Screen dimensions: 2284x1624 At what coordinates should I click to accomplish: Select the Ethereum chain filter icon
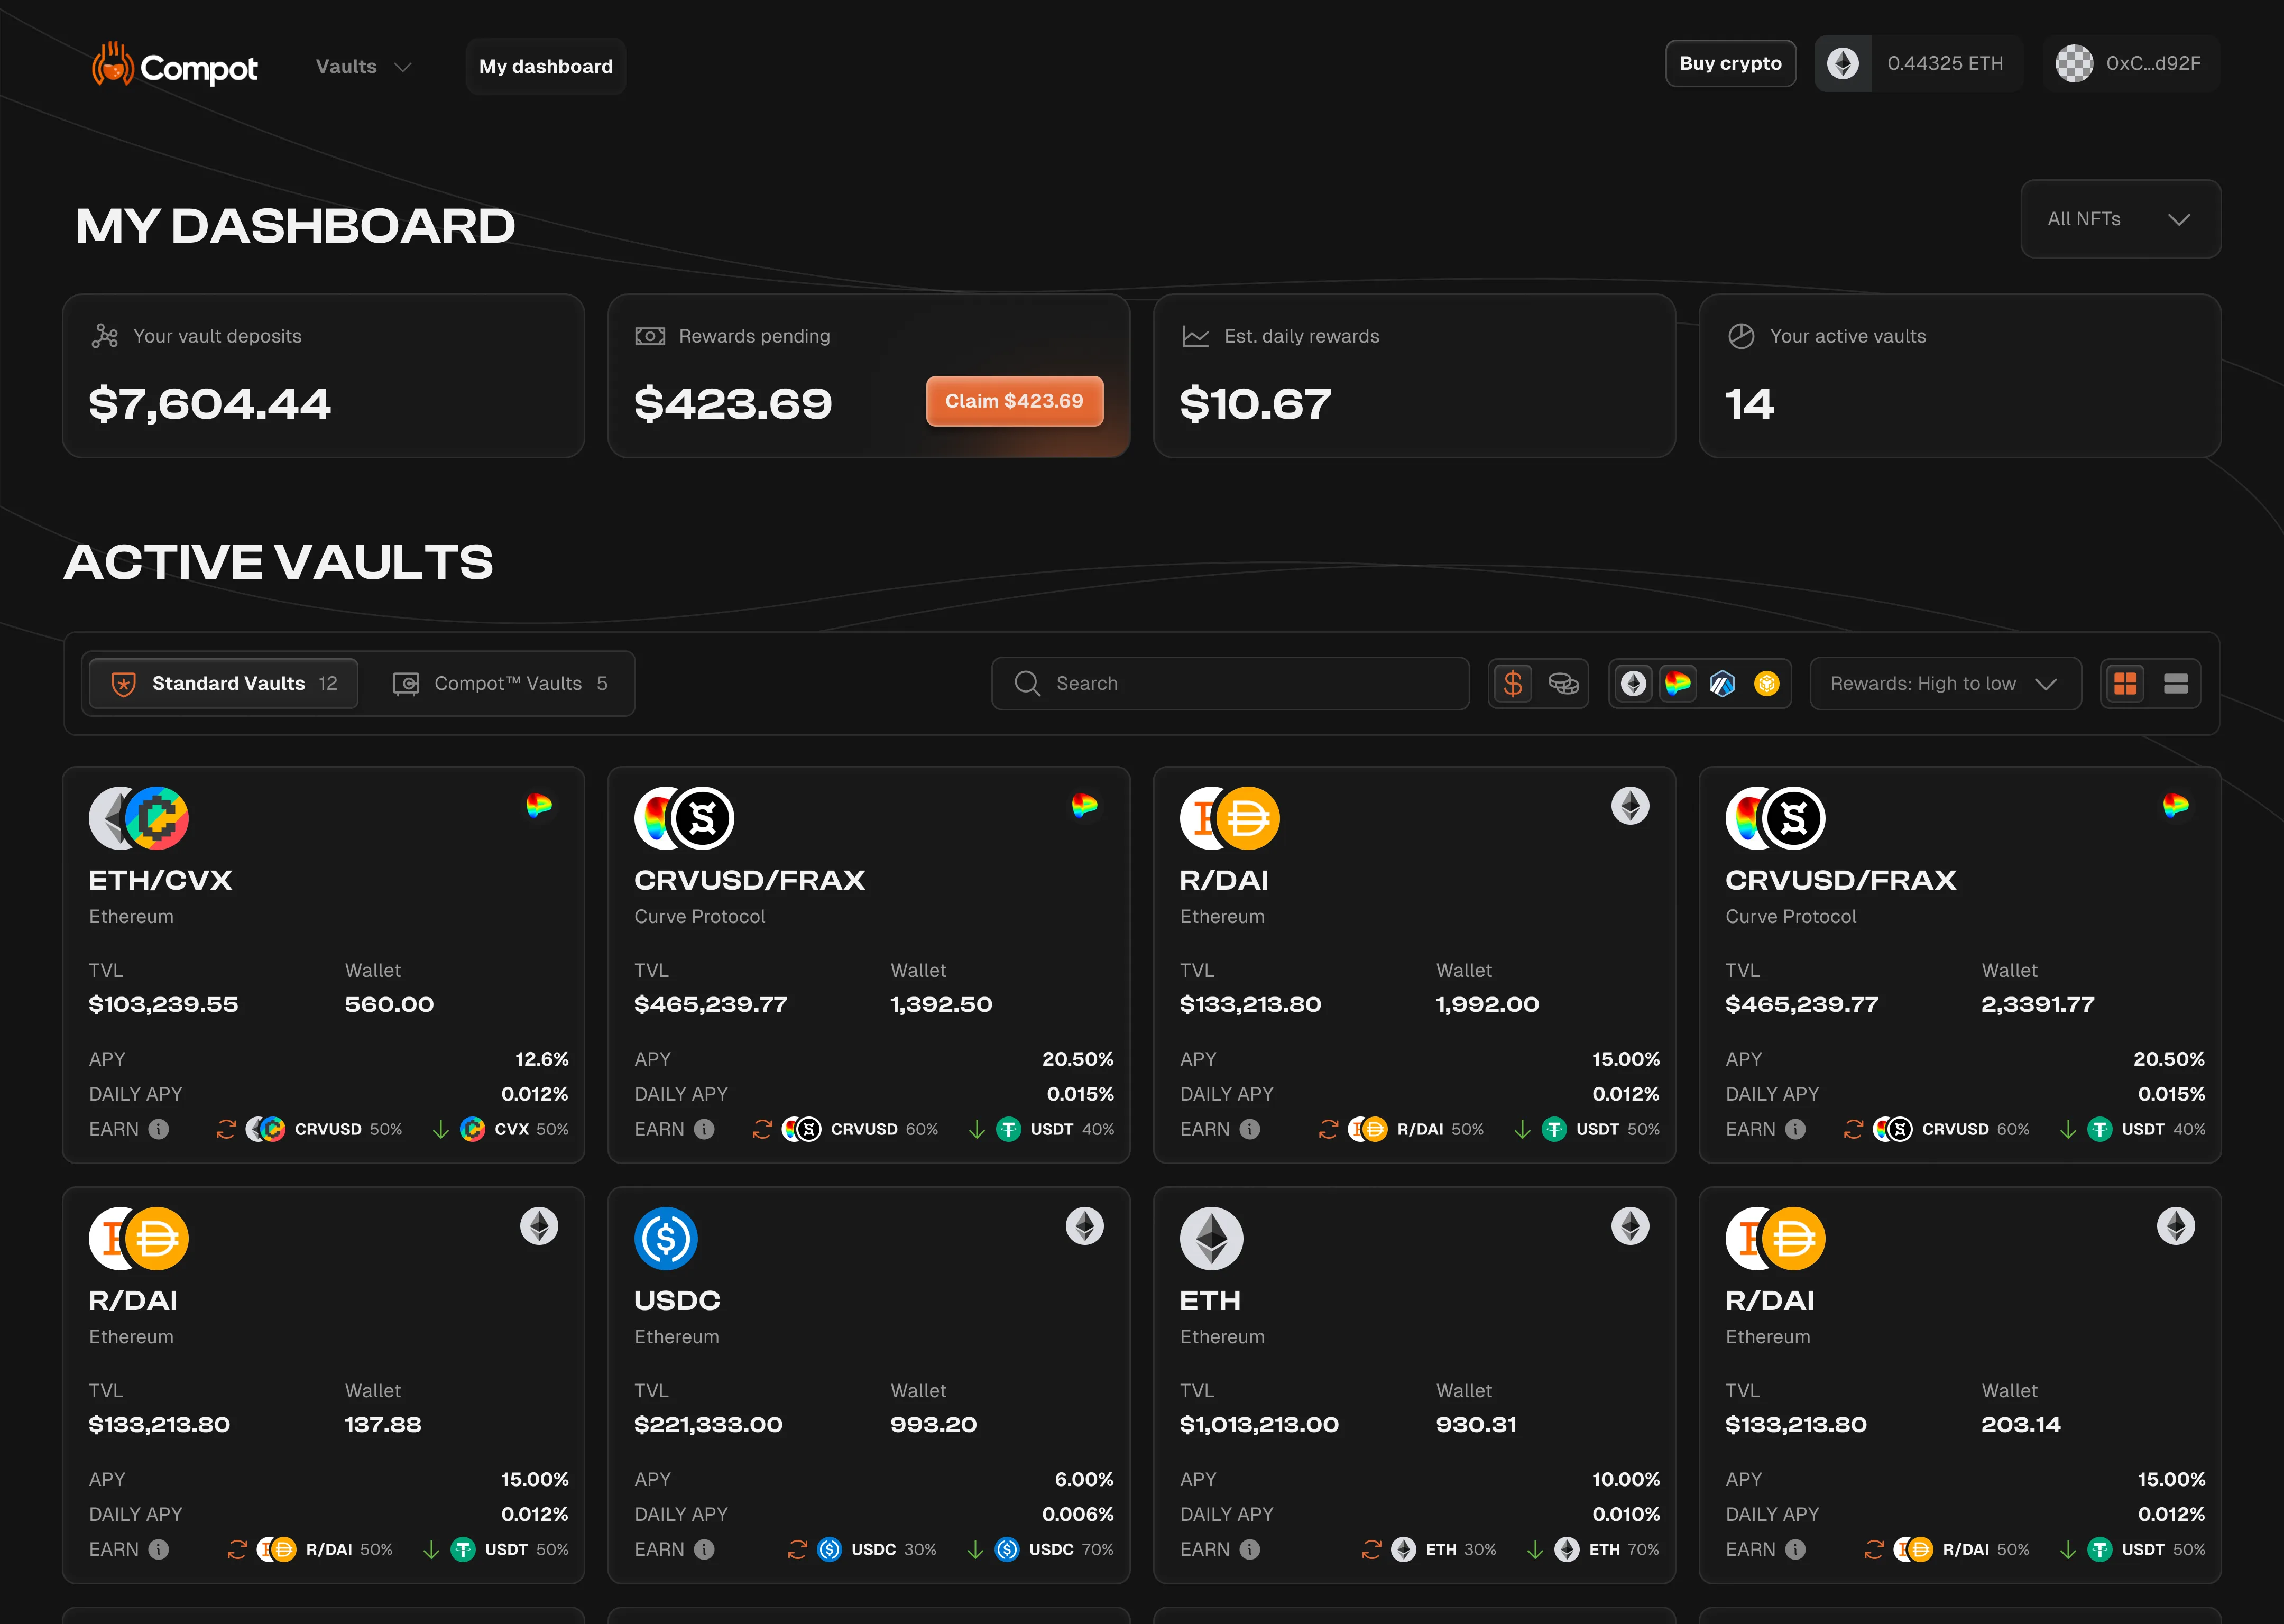(x=1632, y=683)
